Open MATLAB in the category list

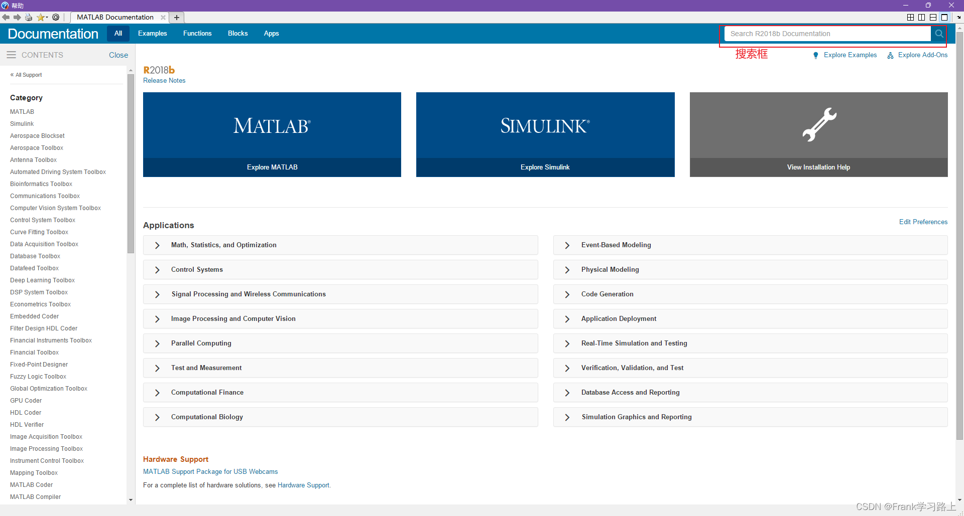pyautogui.click(x=22, y=112)
